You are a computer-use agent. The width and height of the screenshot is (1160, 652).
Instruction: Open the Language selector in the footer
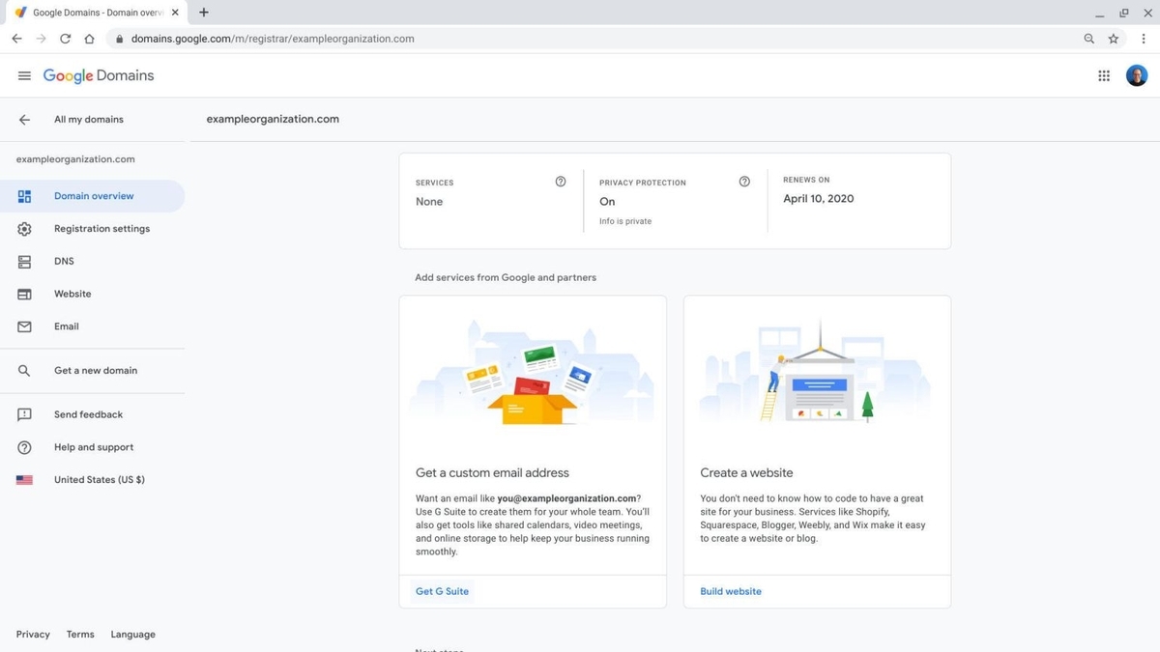click(132, 634)
